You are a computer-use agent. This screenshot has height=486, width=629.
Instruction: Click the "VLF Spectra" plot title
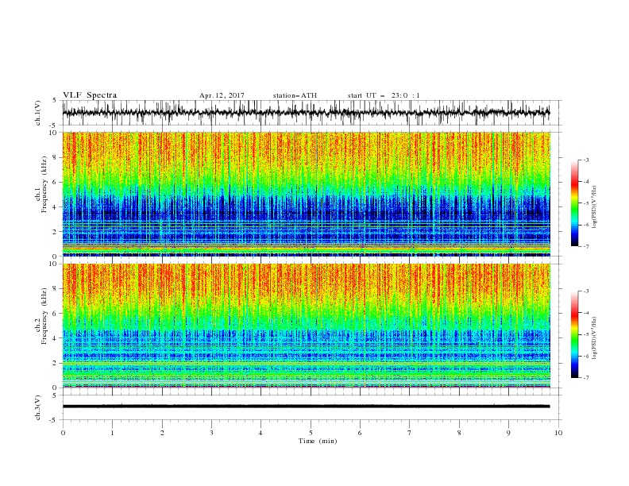tap(90, 95)
